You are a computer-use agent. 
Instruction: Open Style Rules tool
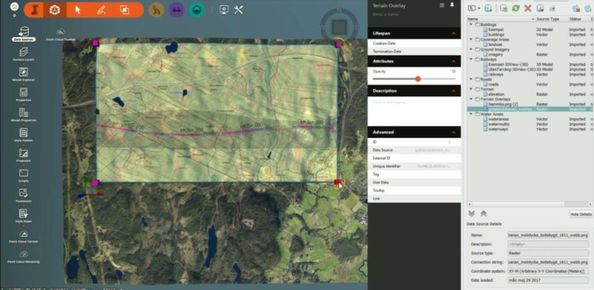coord(24,216)
